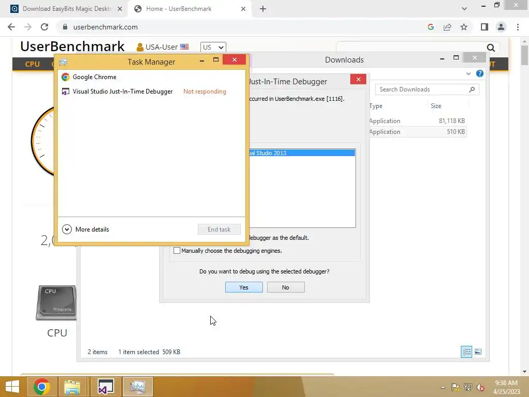This screenshot has width=529, height=397.
Task: Open Google Chrome from the taskbar
Action: click(x=42, y=387)
